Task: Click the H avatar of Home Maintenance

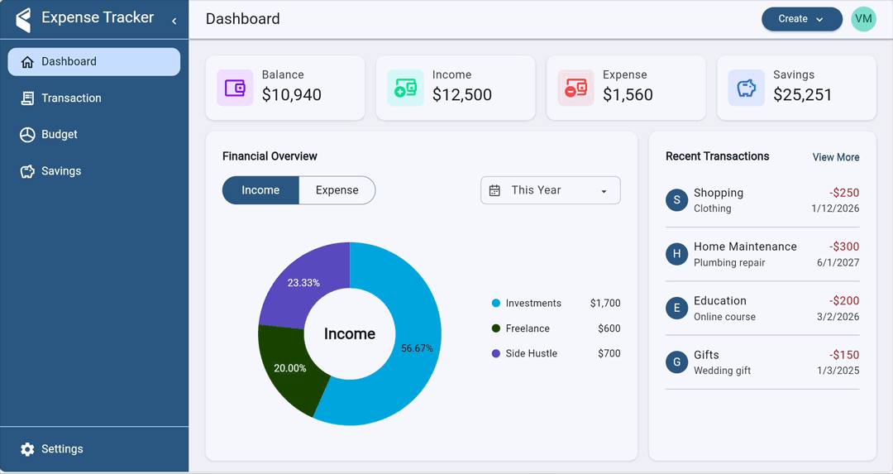Action: pos(676,254)
